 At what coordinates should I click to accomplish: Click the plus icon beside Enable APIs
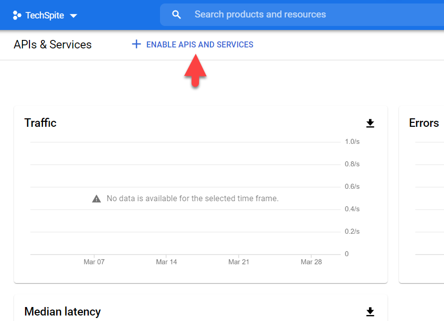coord(136,44)
